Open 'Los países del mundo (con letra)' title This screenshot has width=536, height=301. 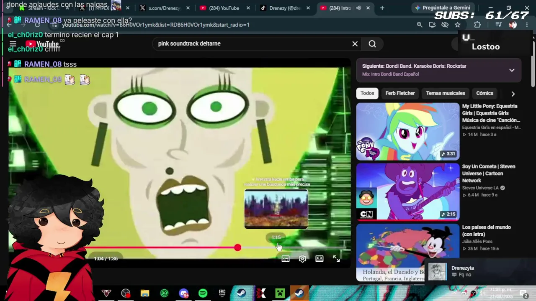coord(486,231)
